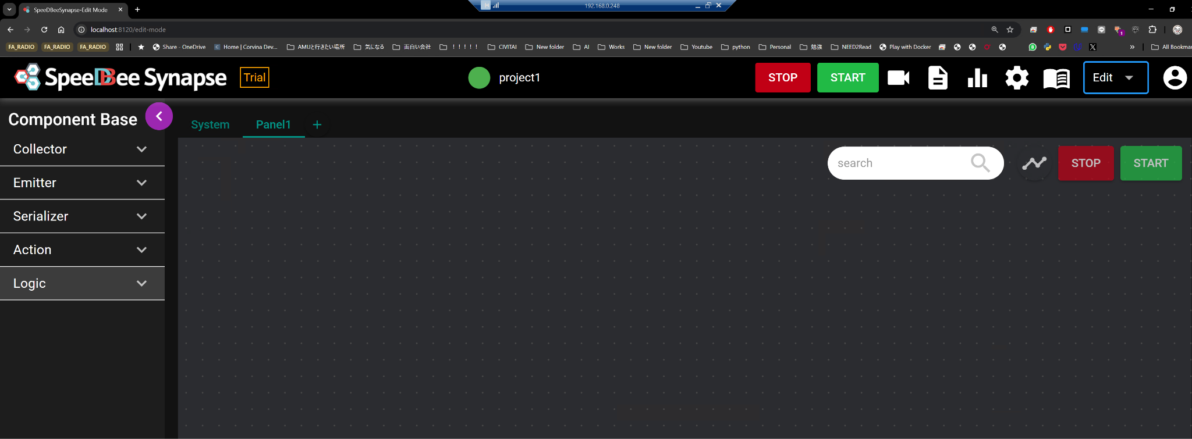Open the document file icon in header

[x=938, y=78]
